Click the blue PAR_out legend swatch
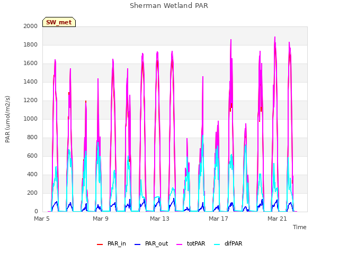The image size is (339, 254). 137,244
